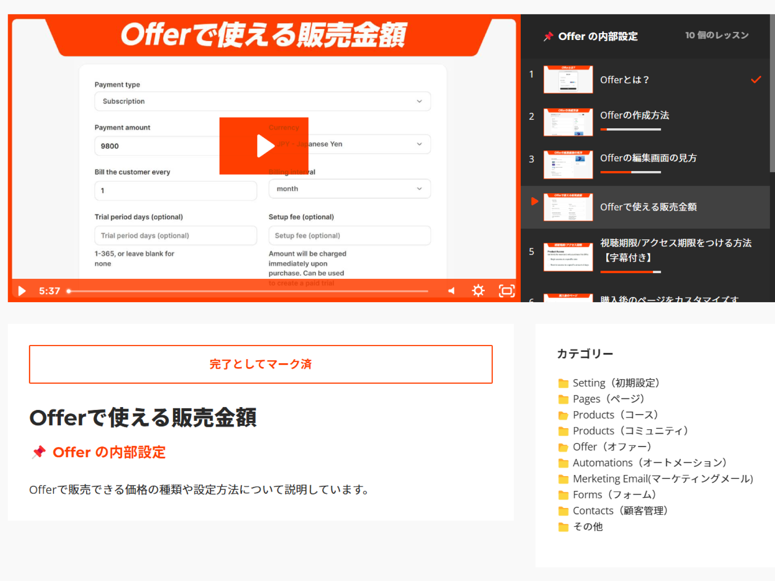Open lesson 1 Offerとは？
The width and height of the screenshot is (775, 581).
pyautogui.click(x=624, y=80)
